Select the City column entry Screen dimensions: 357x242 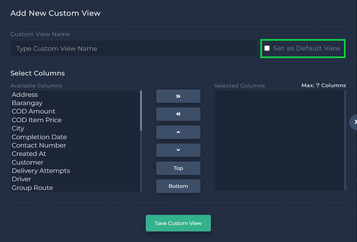point(18,129)
